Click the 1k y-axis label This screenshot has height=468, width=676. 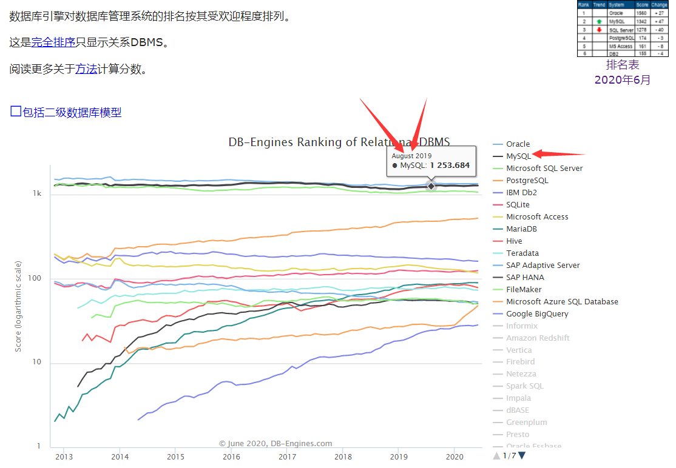[x=37, y=194]
